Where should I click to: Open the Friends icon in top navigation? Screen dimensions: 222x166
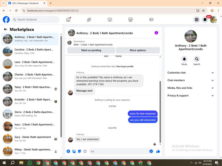89,20
